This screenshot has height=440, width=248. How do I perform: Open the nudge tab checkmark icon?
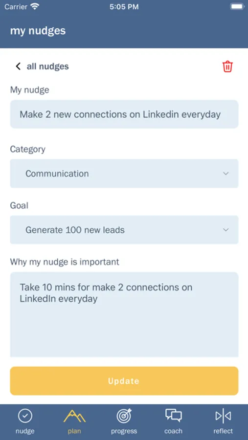(25, 416)
